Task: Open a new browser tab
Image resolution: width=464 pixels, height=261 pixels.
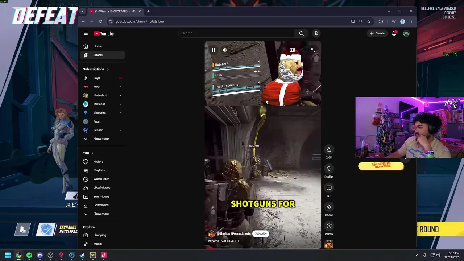Action: tap(148, 11)
